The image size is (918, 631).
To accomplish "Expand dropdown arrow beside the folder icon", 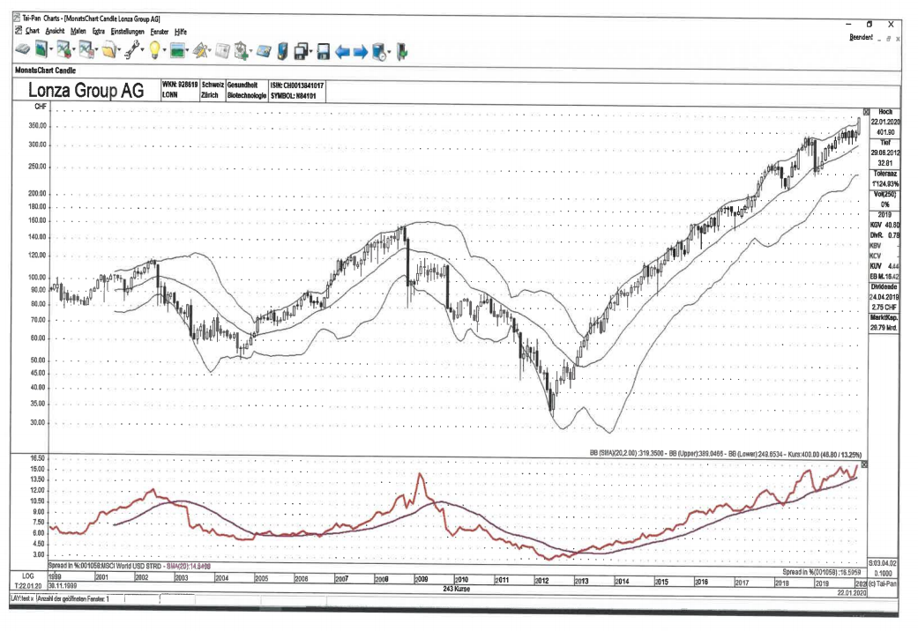I will point(119,50).
